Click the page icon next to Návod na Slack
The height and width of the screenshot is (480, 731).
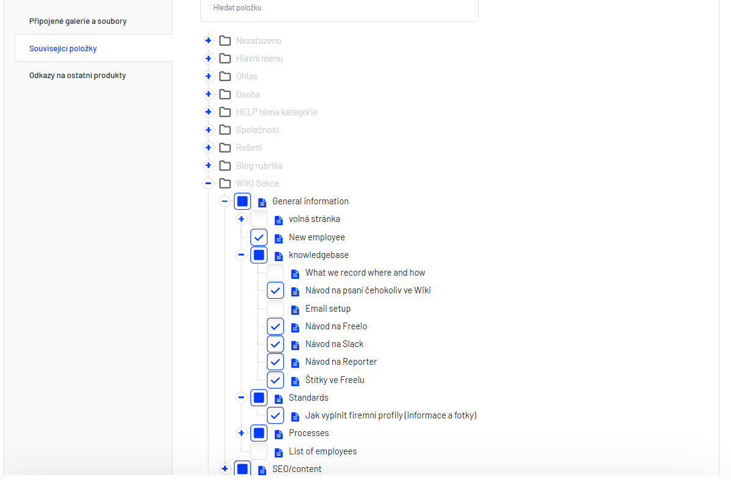coord(295,345)
